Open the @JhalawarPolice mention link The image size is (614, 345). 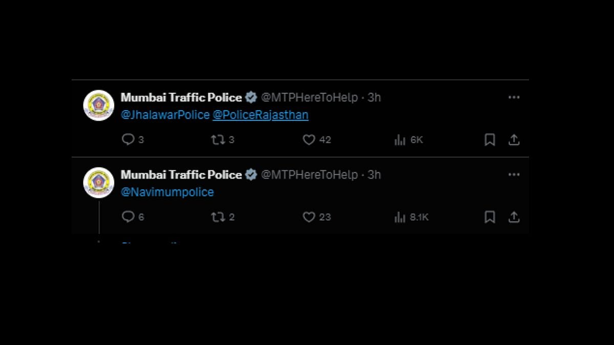tap(165, 115)
